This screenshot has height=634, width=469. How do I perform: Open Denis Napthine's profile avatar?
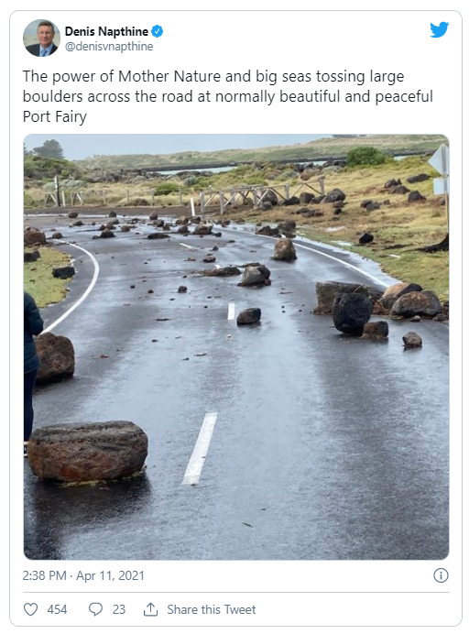pos(41,38)
